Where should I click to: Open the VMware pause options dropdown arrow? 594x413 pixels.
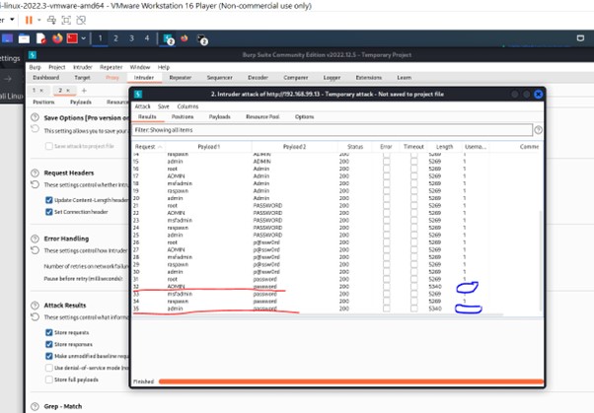click(x=39, y=20)
